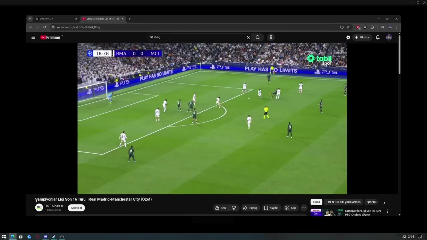Open the icon left of Oluştur
427x240 pixels.
pos(348,37)
